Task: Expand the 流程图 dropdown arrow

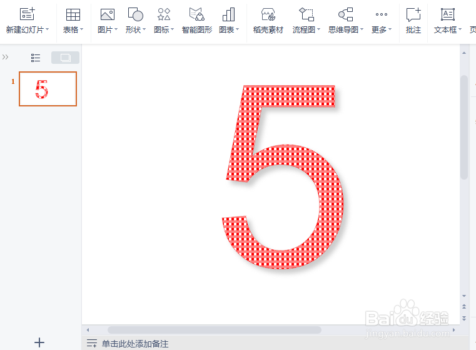Action: coord(319,29)
